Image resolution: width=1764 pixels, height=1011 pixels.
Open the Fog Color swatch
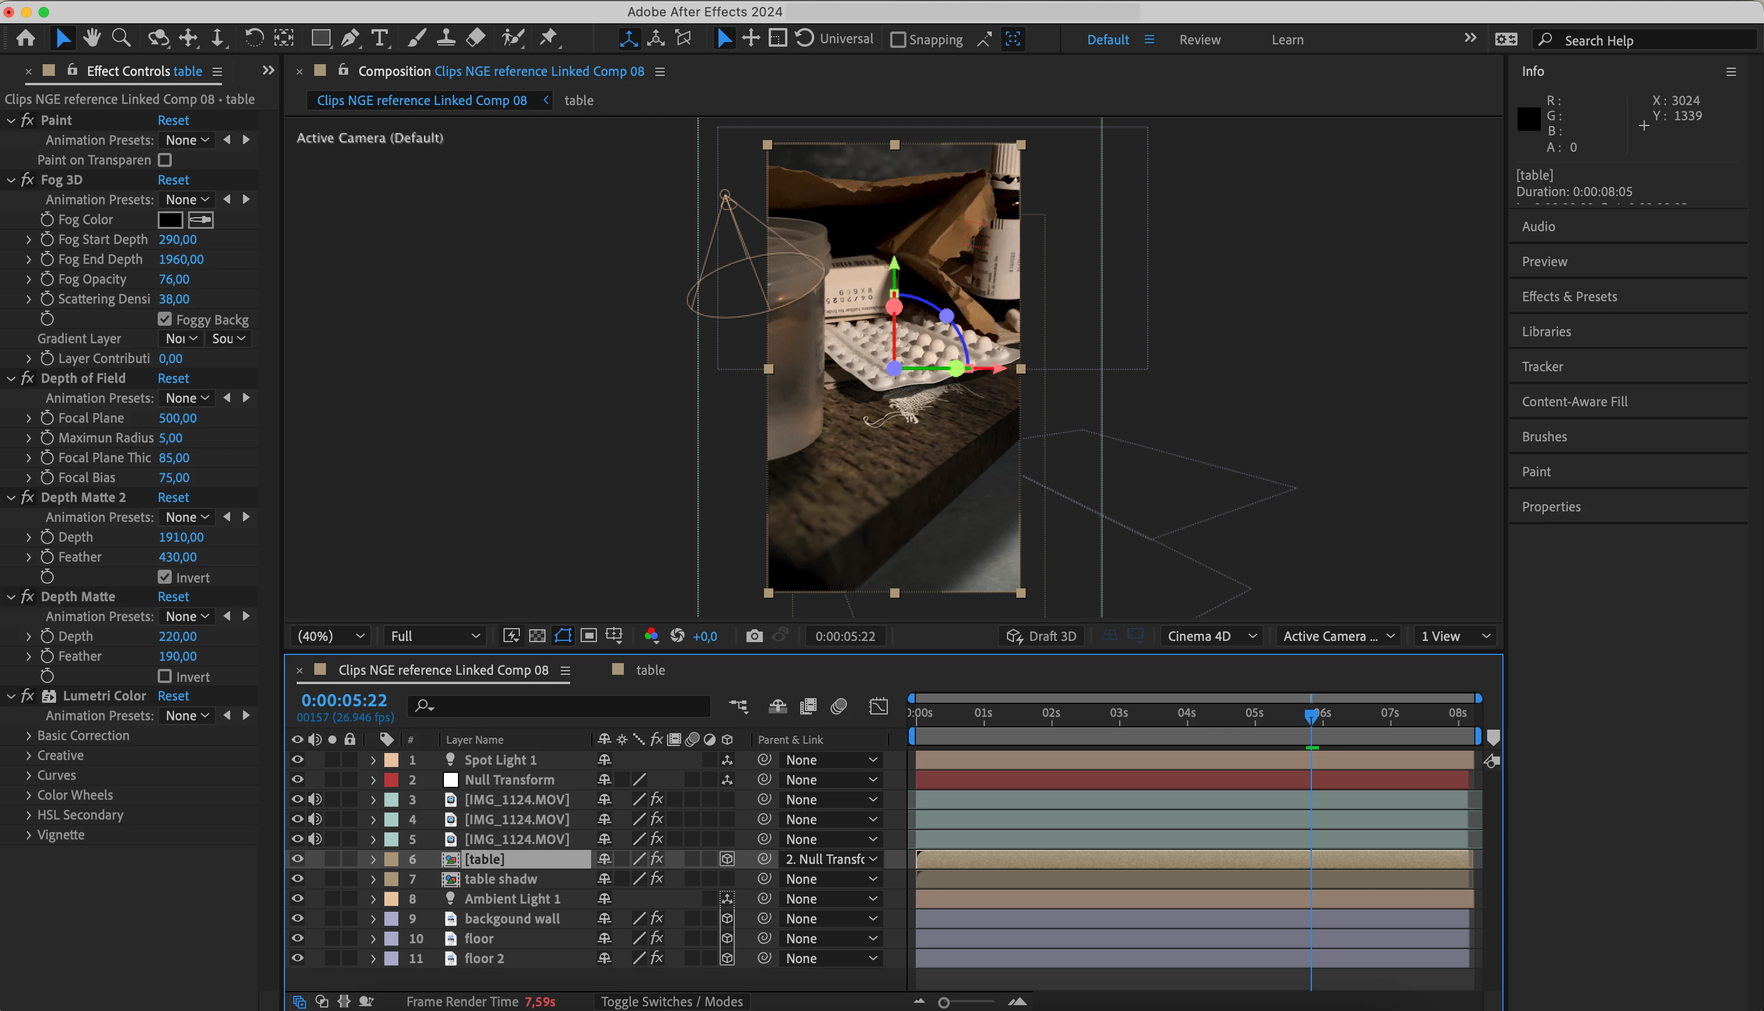(170, 219)
